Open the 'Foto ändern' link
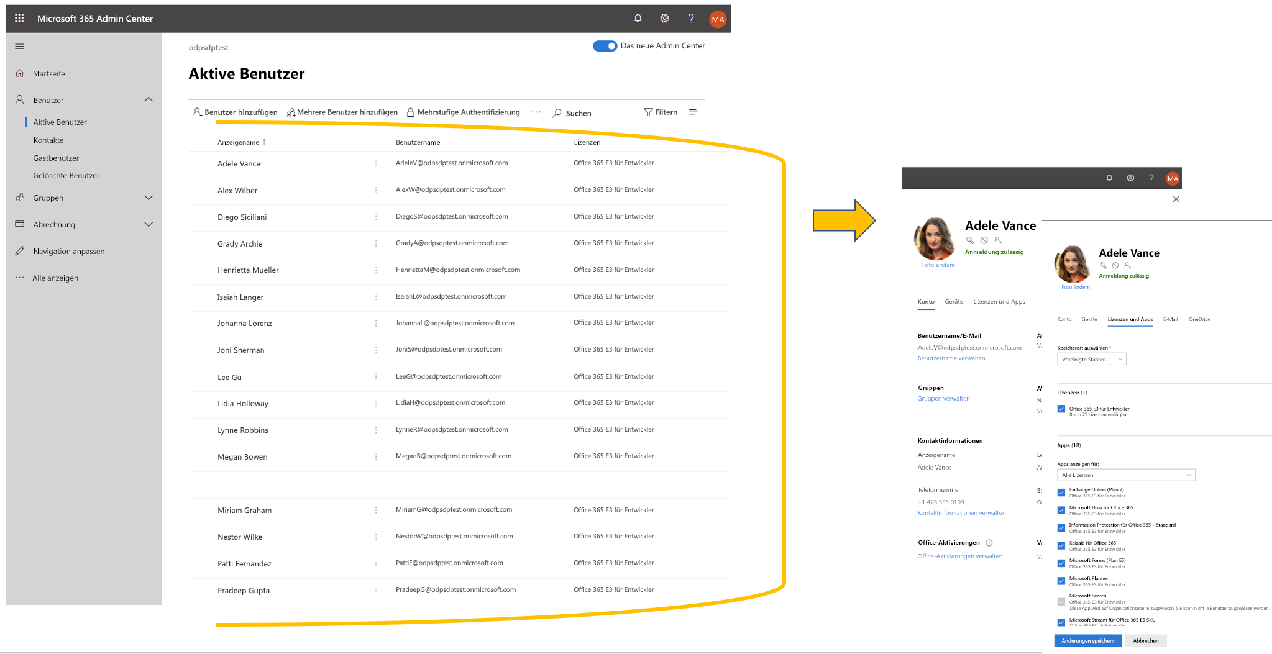 click(938, 265)
